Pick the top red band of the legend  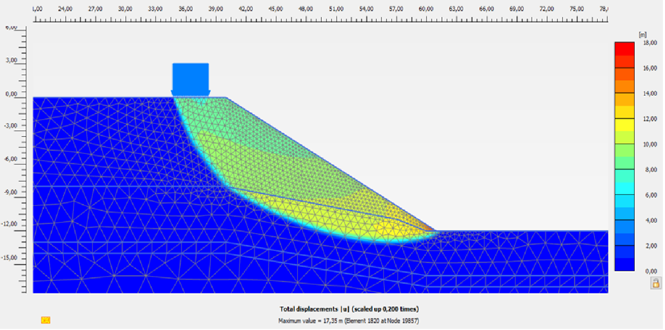tap(624, 49)
